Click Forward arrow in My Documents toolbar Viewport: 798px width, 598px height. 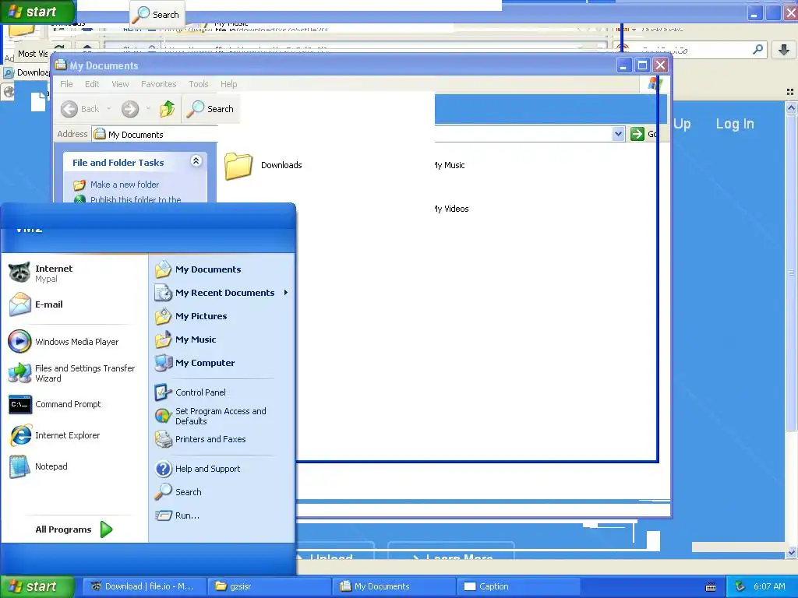130,109
